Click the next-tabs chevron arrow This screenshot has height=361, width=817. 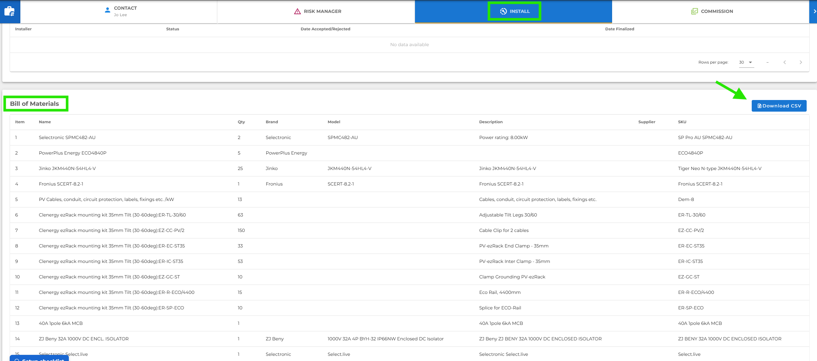[815, 11]
